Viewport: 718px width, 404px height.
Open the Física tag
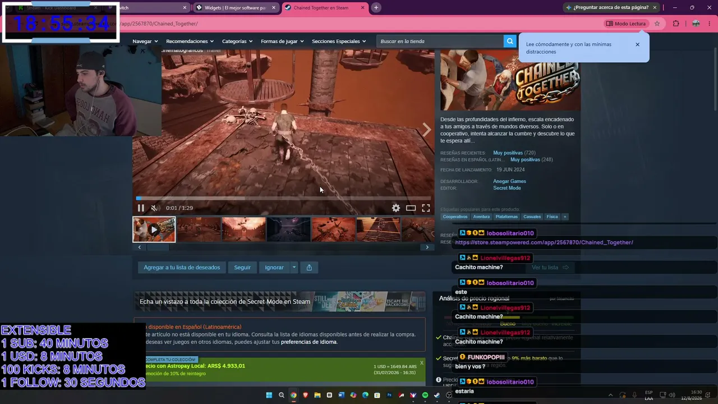[x=553, y=217]
